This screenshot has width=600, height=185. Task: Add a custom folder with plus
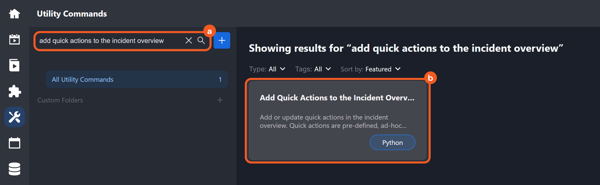[220, 100]
